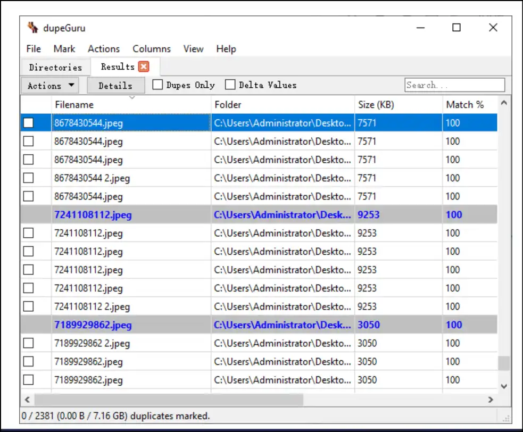Click the vertical scrollbar down arrow
Screen dimensions: 523x432
[x=504, y=386]
